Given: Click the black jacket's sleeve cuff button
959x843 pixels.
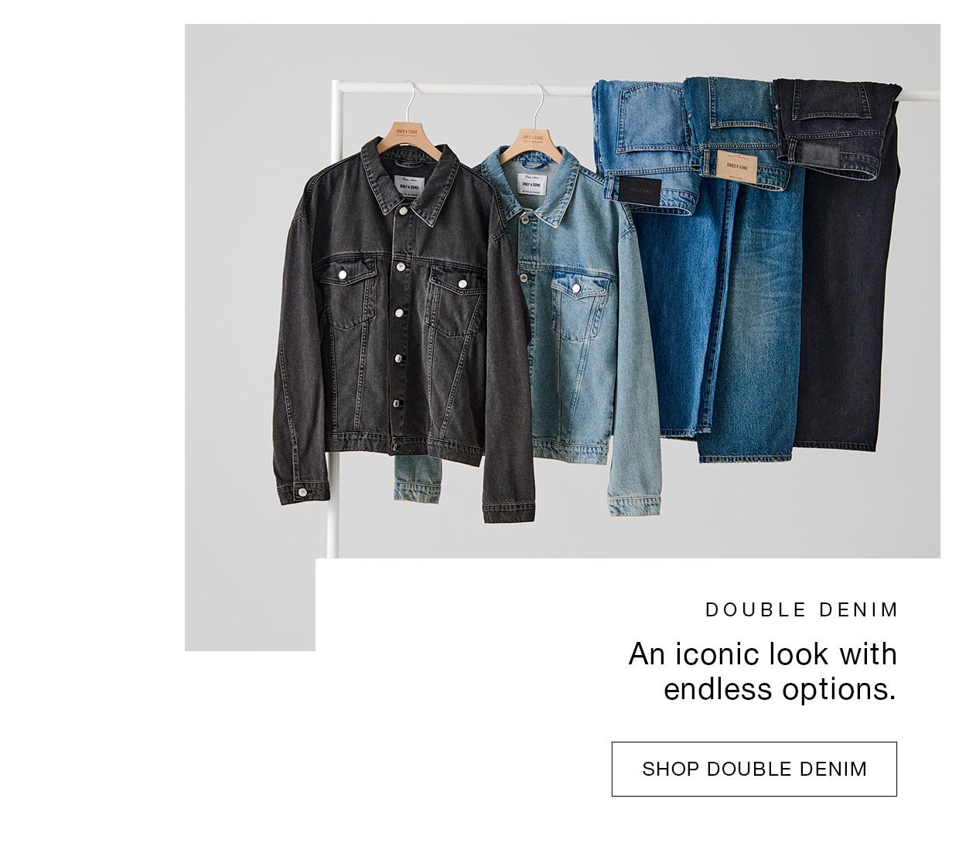Looking at the screenshot, I should click(x=302, y=492).
